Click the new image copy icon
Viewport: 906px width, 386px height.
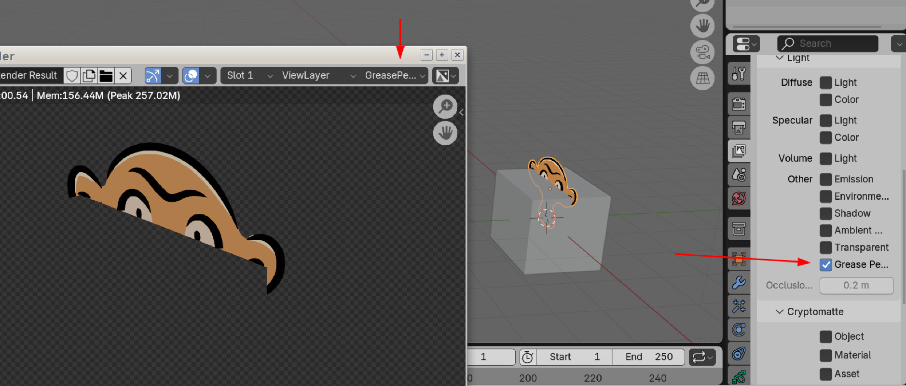tap(89, 76)
